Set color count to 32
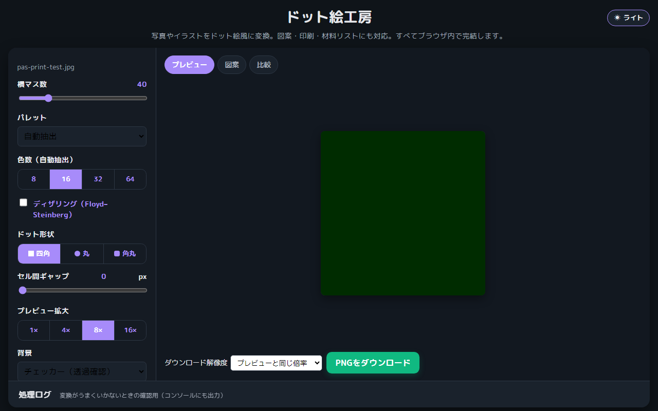The height and width of the screenshot is (411, 658). point(98,179)
